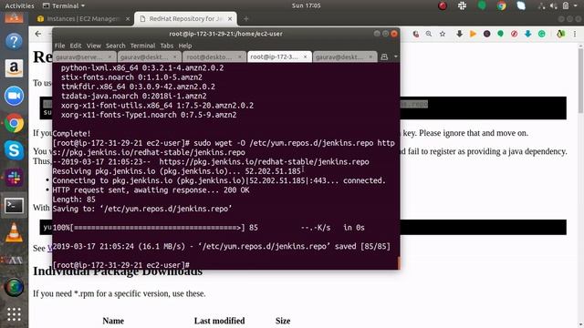Open Activities overview
584x328 pixels.
[x=19, y=6]
